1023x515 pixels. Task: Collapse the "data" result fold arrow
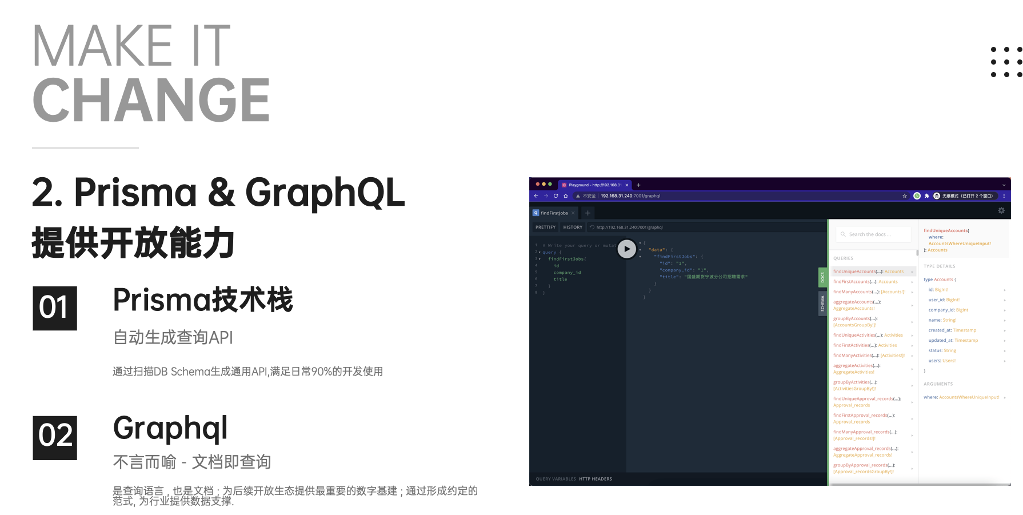click(640, 250)
